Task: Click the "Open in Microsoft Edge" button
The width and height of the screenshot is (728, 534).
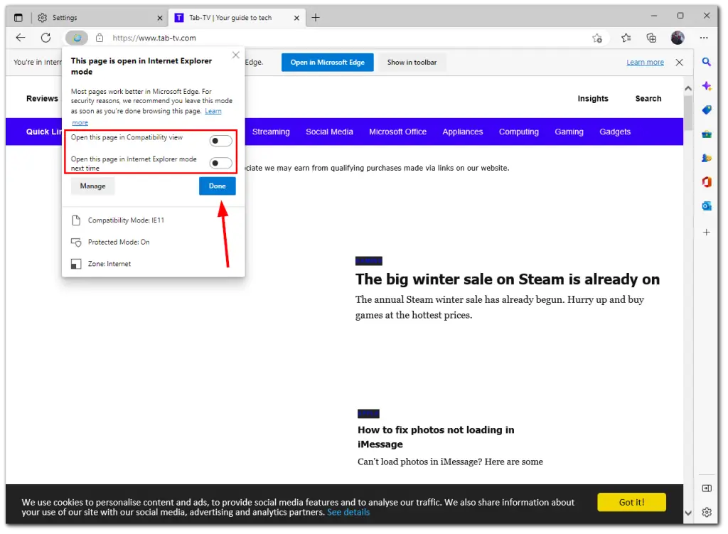Action: [x=327, y=62]
